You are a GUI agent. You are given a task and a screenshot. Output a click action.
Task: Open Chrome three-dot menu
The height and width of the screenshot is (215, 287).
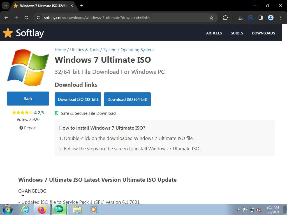point(281,18)
